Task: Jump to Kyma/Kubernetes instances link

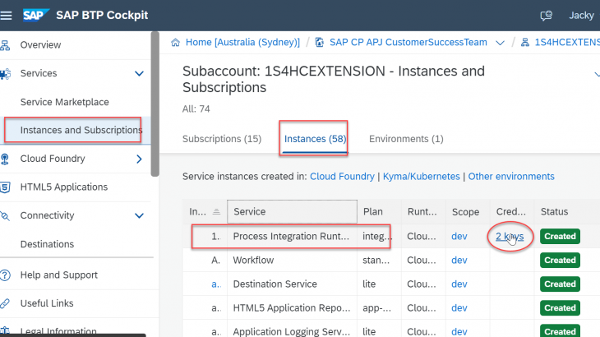Action: click(x=422, y=177)
